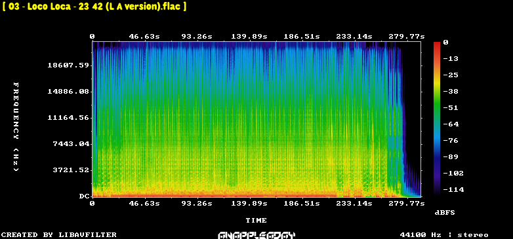Screen dimensions: 513x239
Task: Click the dBFS unit label
Action: (445, 213)
